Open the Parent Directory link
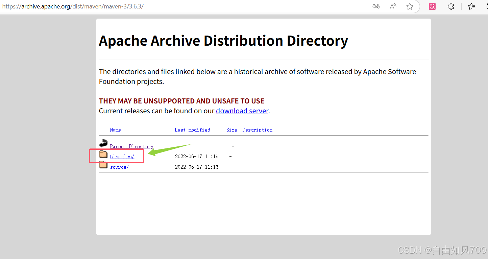Image resolution: width=488 pixels, height=259 pixels. [x=131, y=146]
